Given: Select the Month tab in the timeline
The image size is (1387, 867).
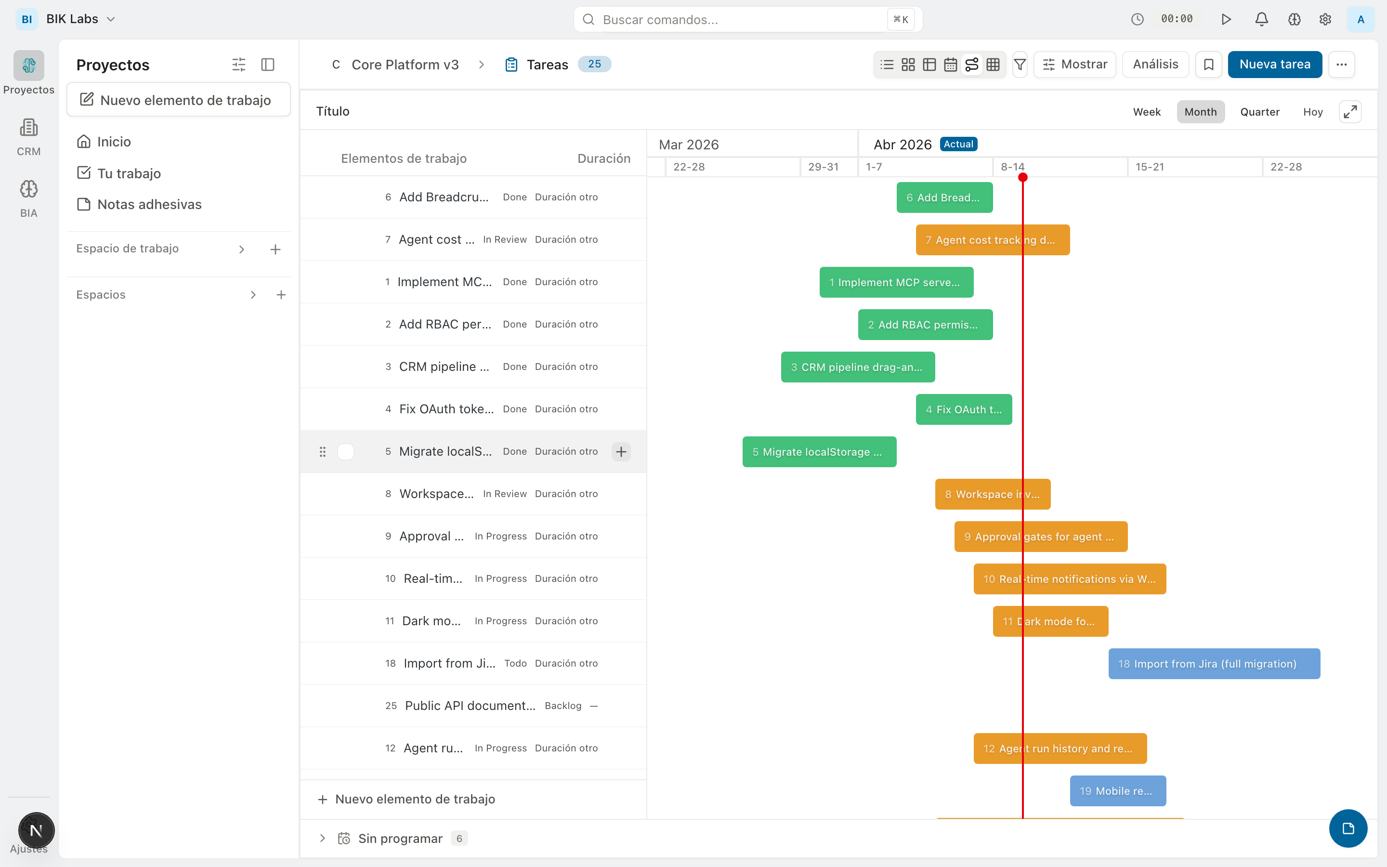Looking at the screenshot, I should (1201, 111).
